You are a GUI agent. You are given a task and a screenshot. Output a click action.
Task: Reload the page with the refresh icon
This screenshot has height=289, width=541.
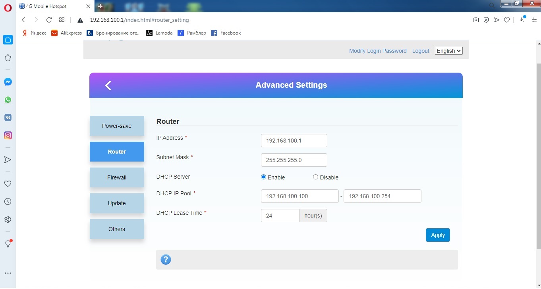[x=49, y=20]
